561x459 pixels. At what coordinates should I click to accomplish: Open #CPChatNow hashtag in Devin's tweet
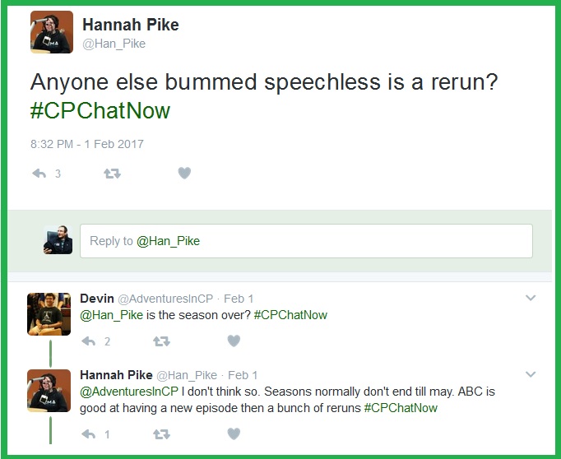[290, 314]
